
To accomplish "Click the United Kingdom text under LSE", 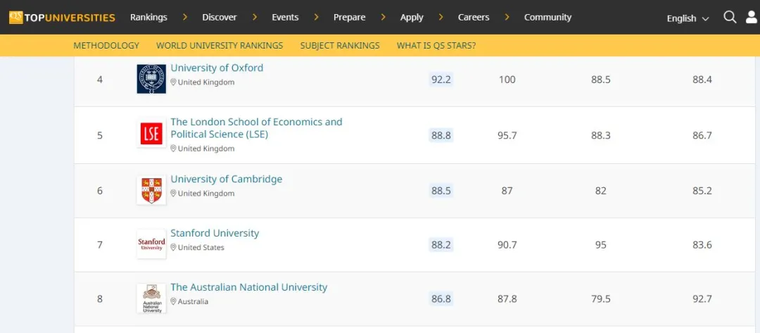I will (206, 149).
